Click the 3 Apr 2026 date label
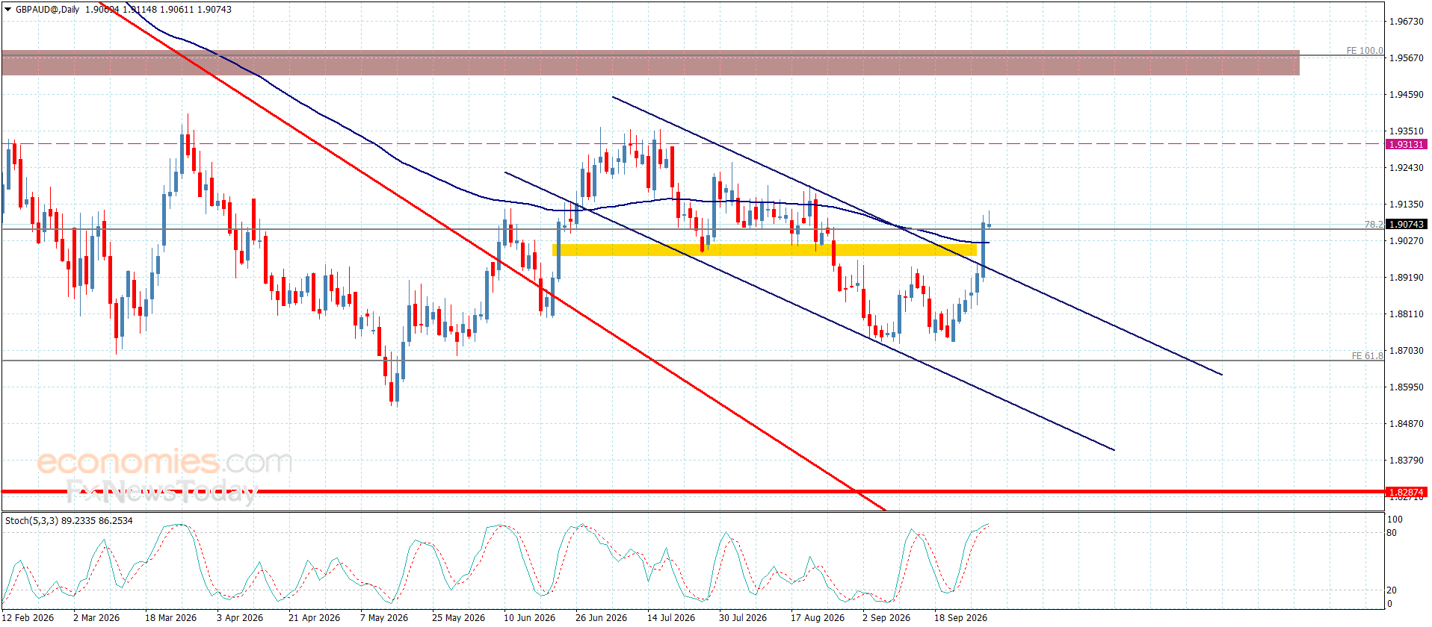This screenshot has height=627, width=1432. coord(240,618)
